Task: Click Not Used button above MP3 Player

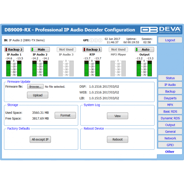Action: coord(118,49)
